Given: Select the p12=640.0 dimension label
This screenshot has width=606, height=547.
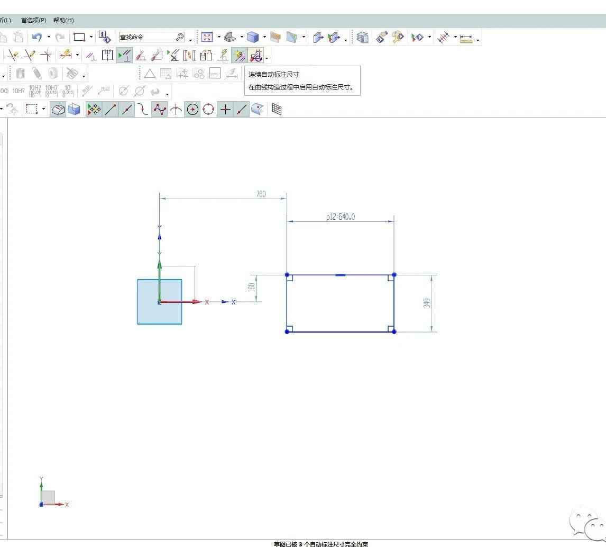Looking at the screenshot, I should pos(340,217).
